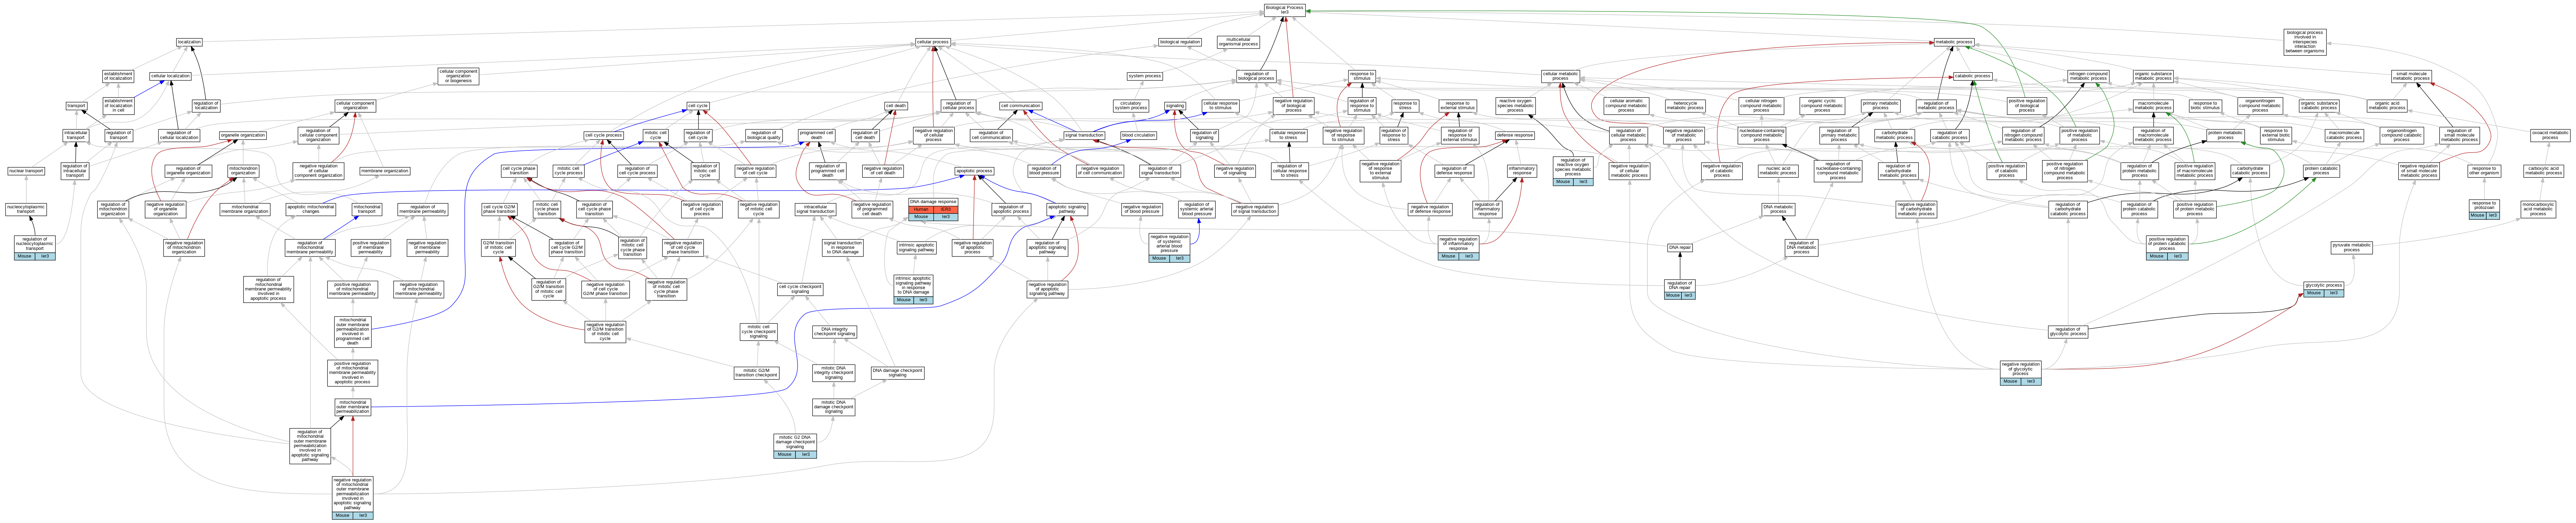2576x523 pixels.
Task: Select the 'response to other organism' node
Action: tap(2484, 171)
